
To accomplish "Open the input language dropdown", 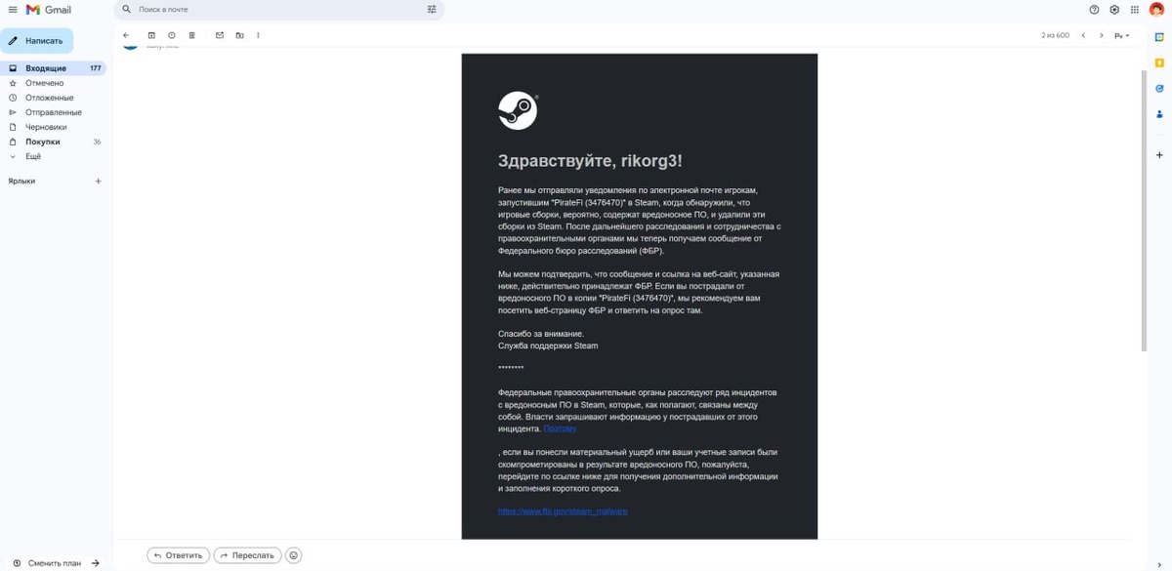I will 1122,35.
